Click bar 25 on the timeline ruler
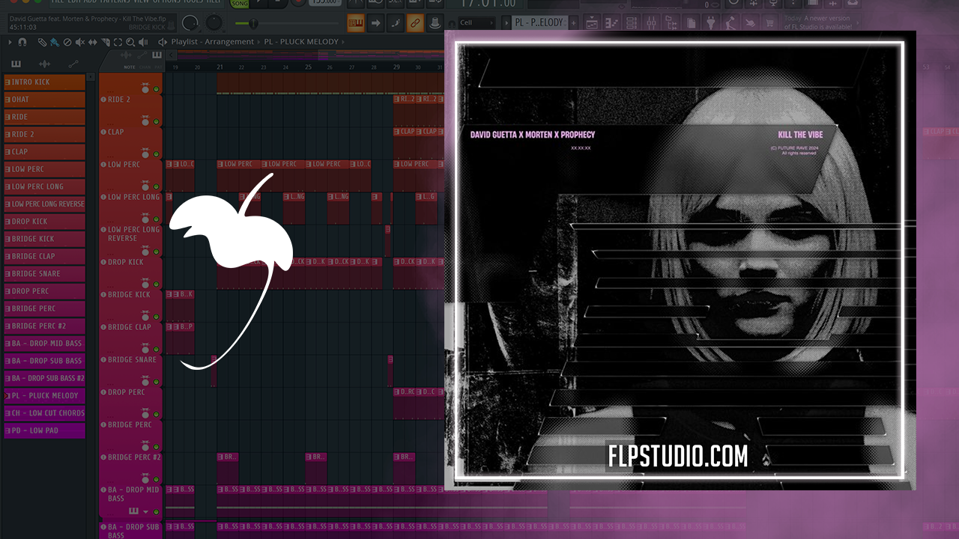959x539 pixels. point(308,67)
